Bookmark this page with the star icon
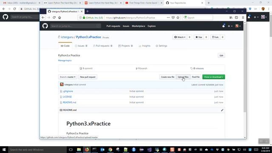The image size is (272, 153). [x=178, y=17]
